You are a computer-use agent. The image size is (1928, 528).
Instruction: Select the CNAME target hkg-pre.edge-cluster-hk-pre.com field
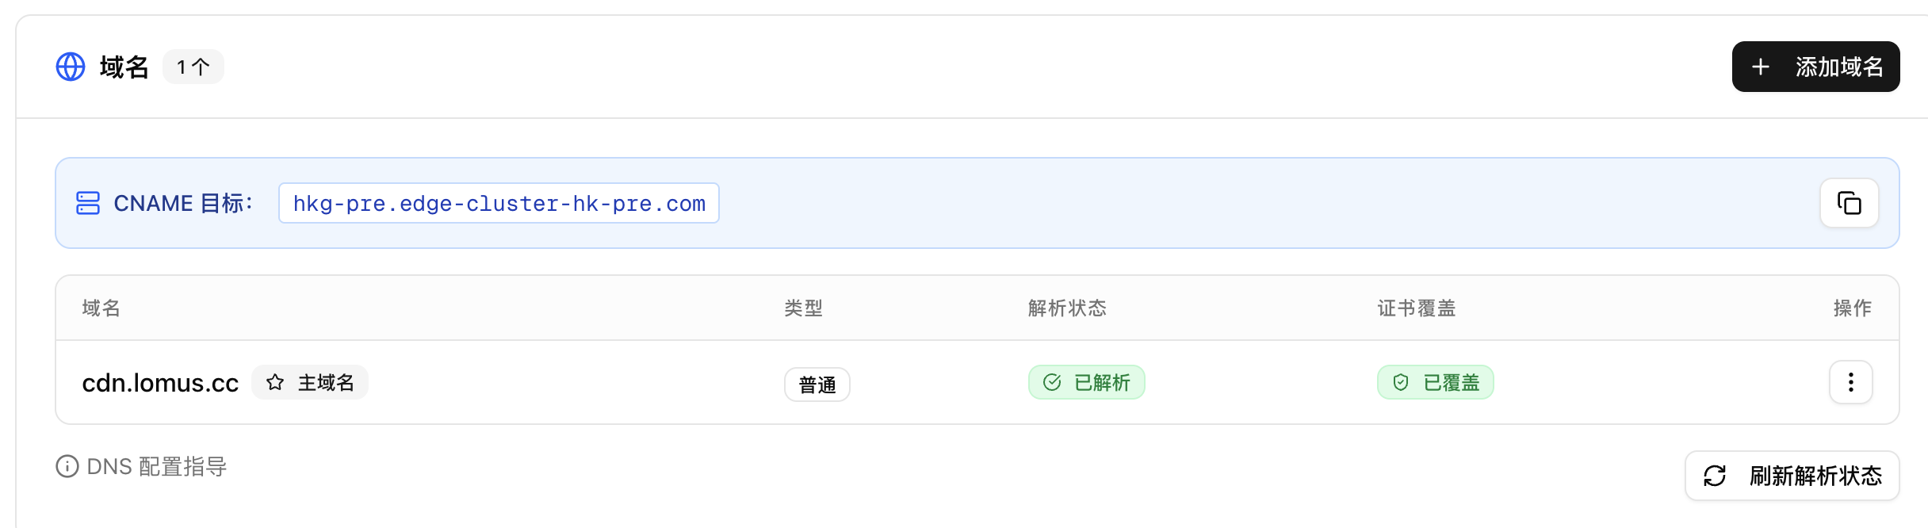[499, 204]
